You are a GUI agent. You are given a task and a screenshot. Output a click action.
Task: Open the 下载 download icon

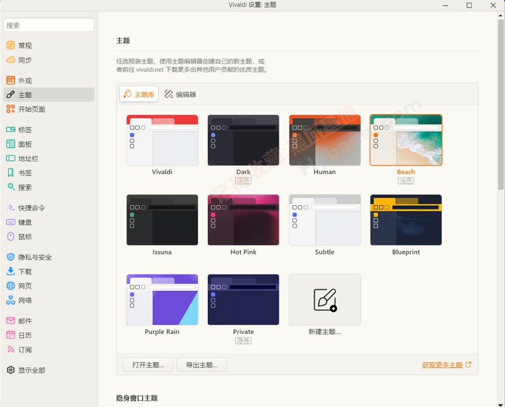pyautogui.click(x=11, y=271)
